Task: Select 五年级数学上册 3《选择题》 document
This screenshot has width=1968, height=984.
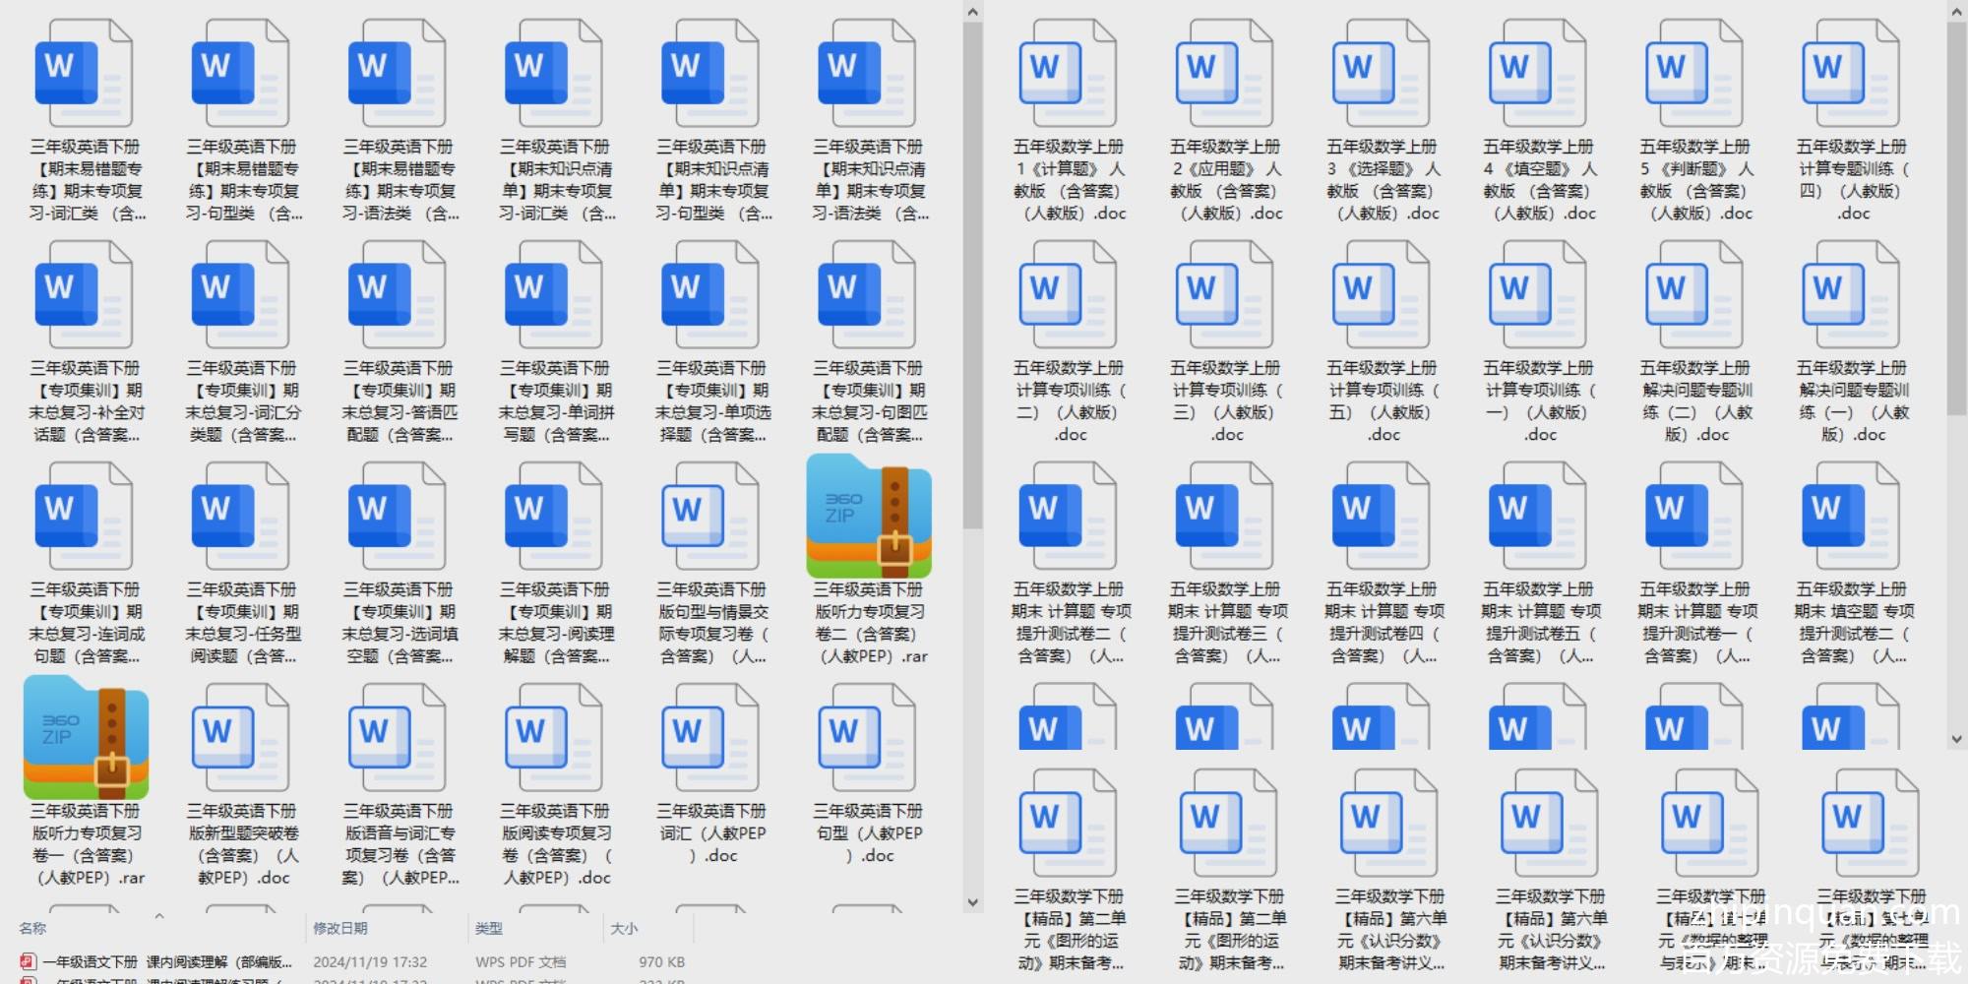Action: pyautogui.click(x=1380, y=74)
